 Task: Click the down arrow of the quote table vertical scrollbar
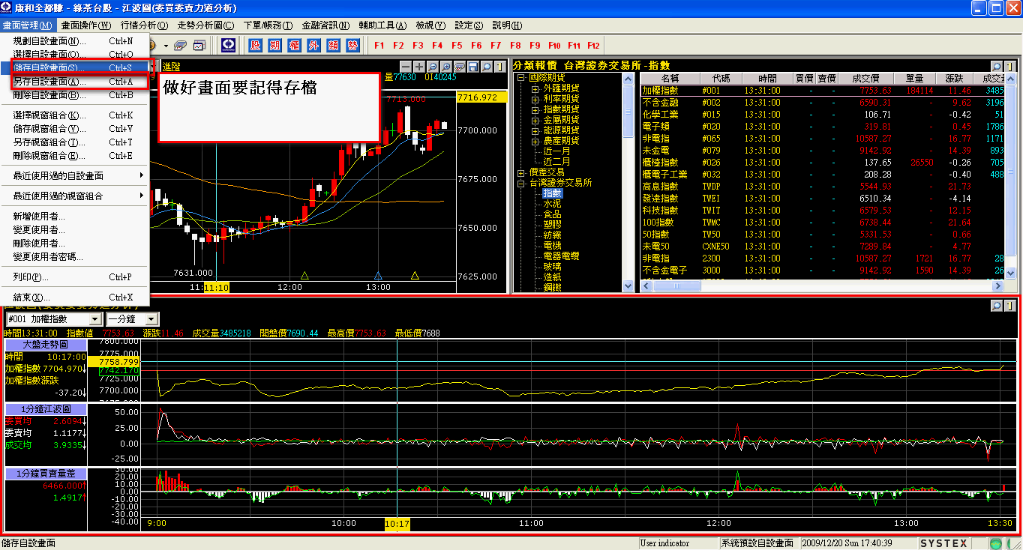point(1012,274)
